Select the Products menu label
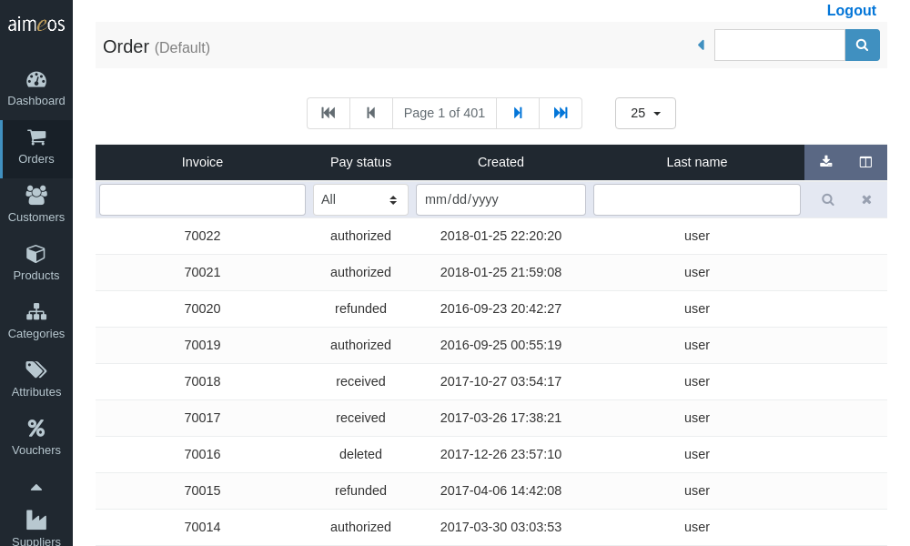Screen dimensions: 910x546 36,276
